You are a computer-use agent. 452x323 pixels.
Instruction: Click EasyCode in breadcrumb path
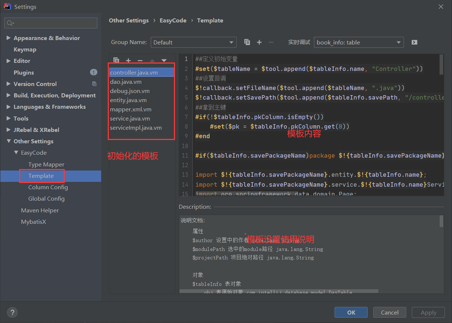click(x=173, y=21)
